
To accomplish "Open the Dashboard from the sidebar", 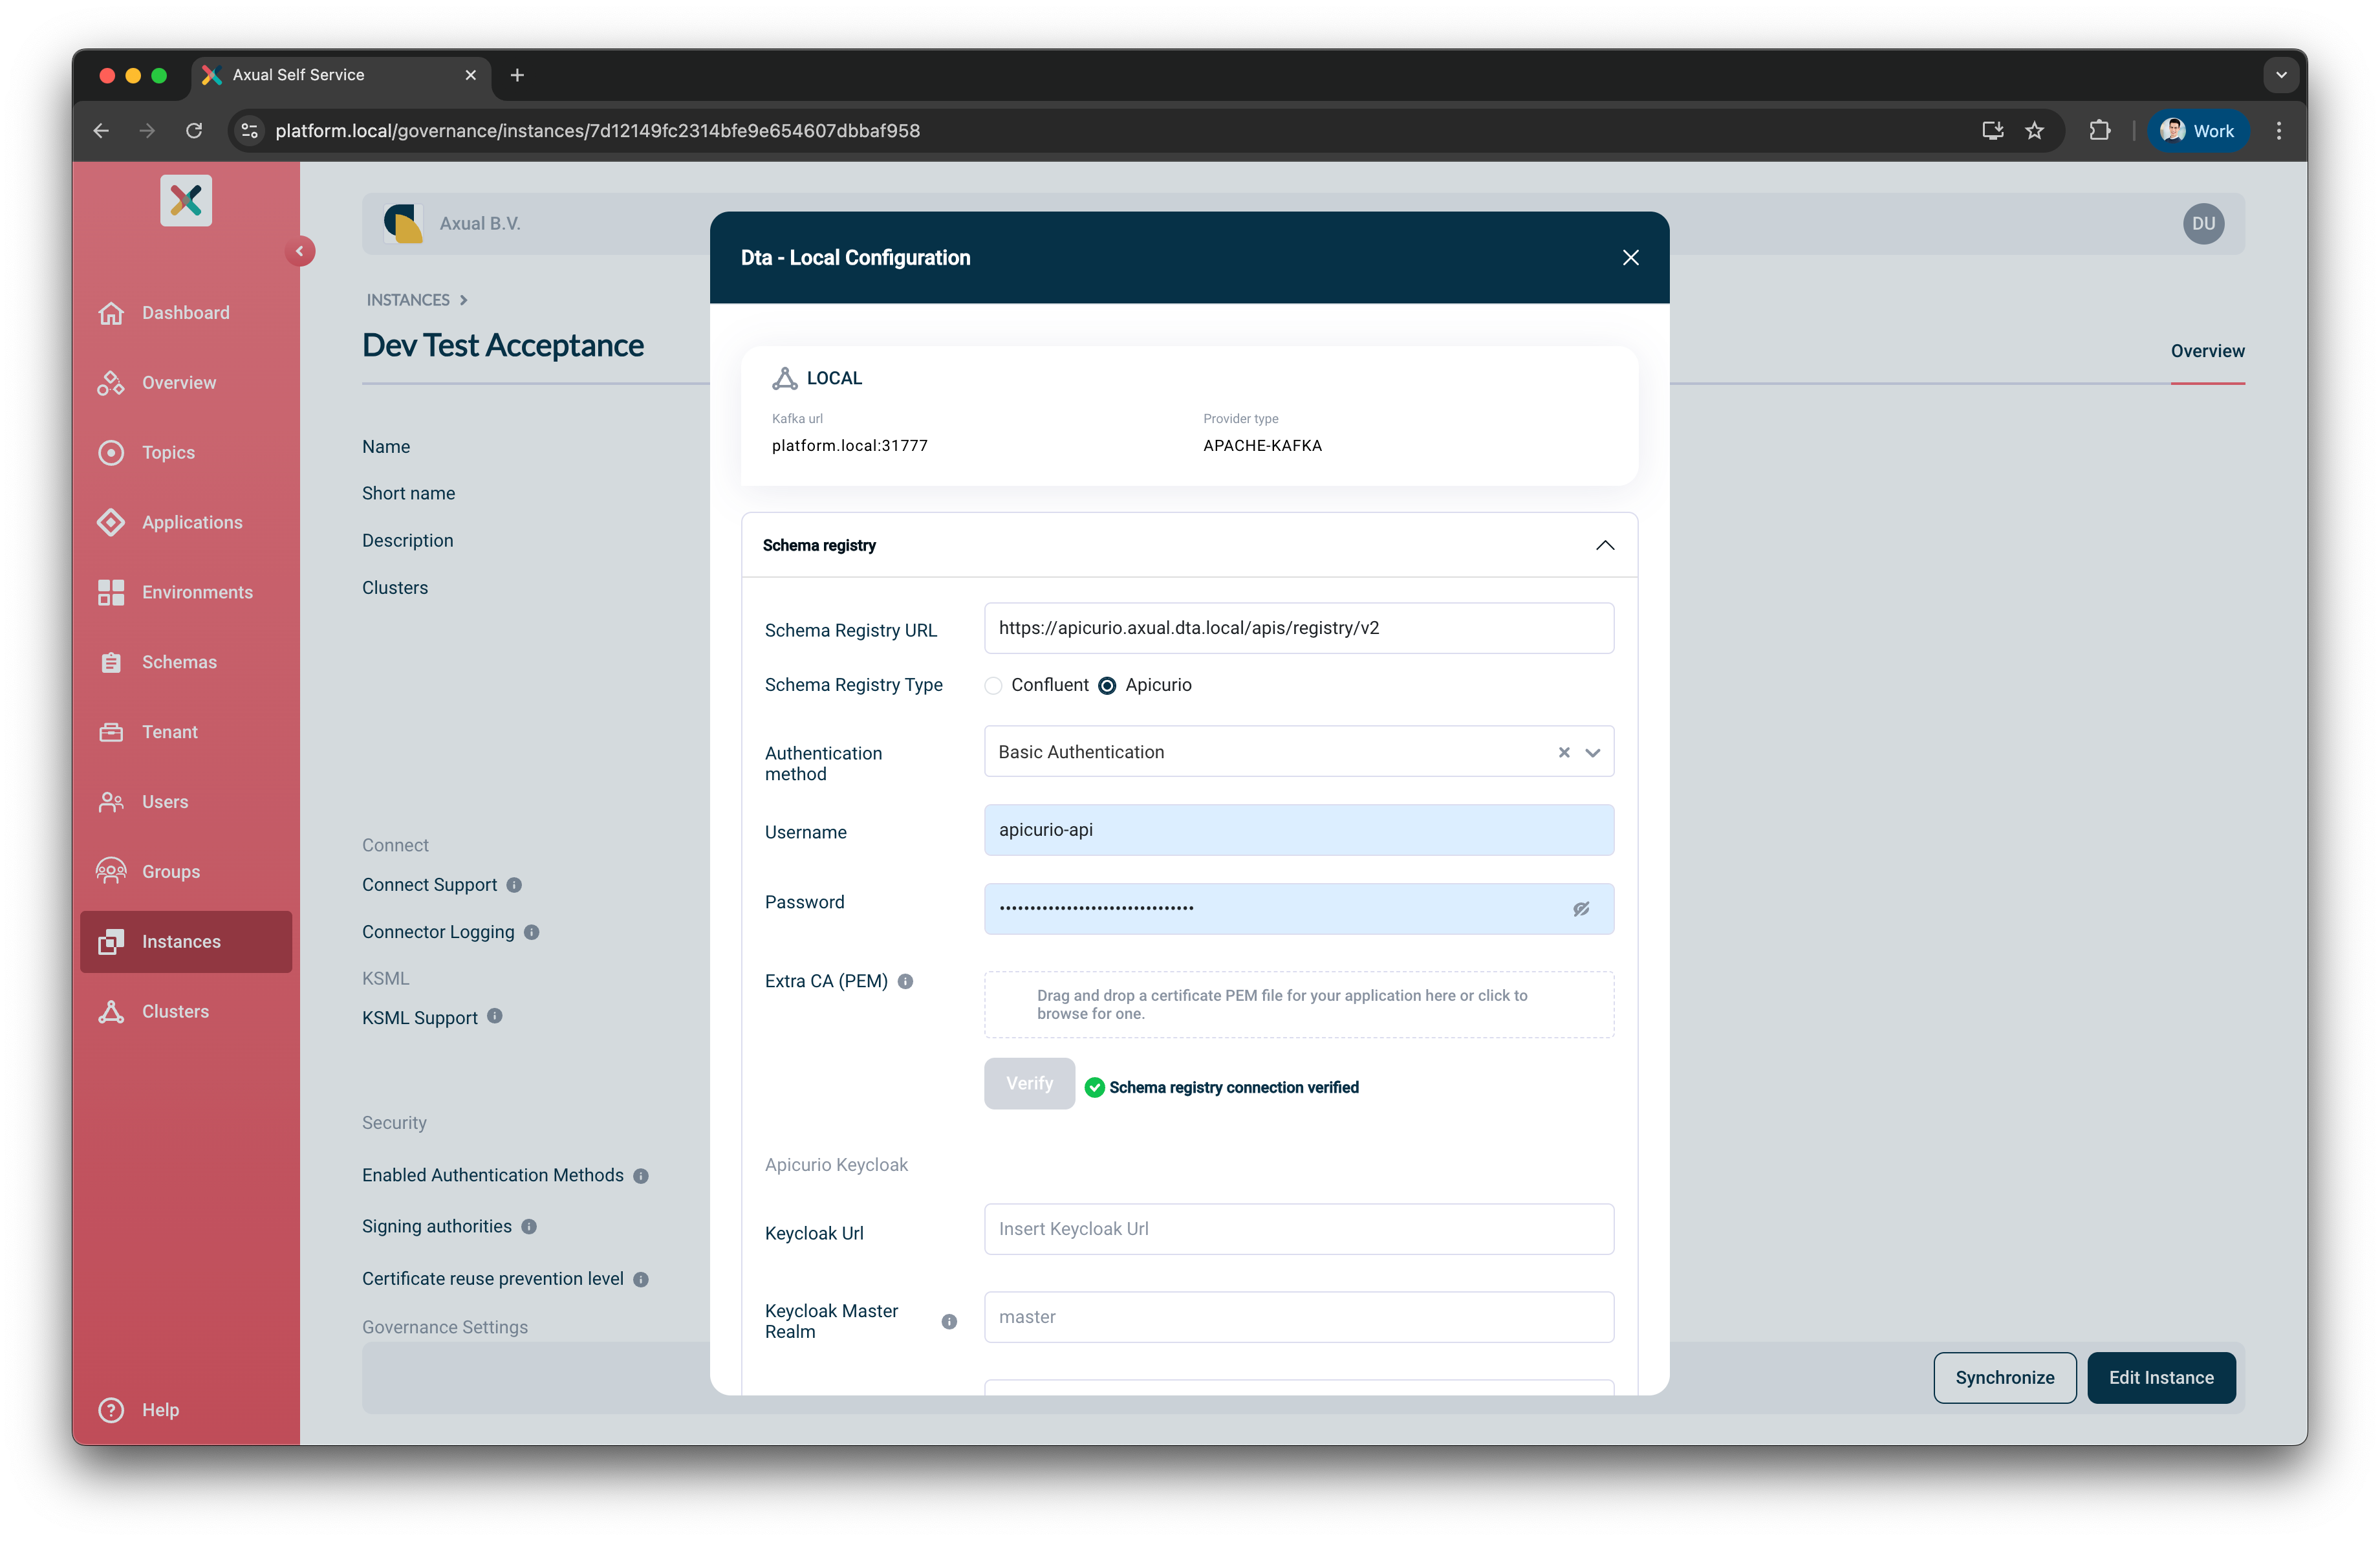I will pyautogui.click(x=185, y=312).
